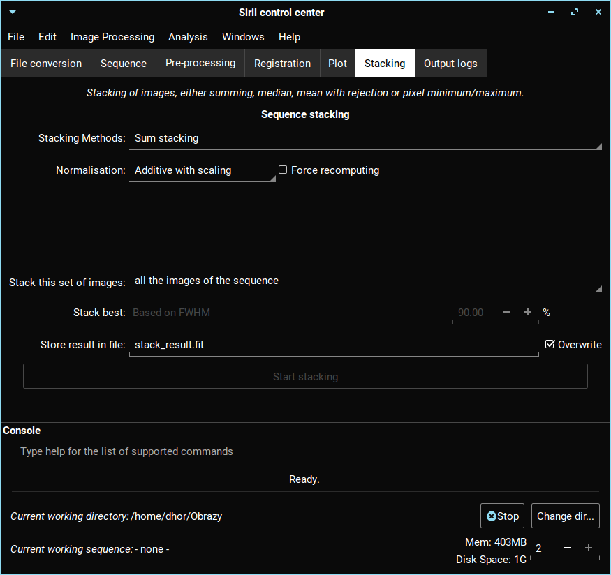Open the Edit menu
Screen dimensions: 611x575
pyautogui.click(x=47, y=37)
